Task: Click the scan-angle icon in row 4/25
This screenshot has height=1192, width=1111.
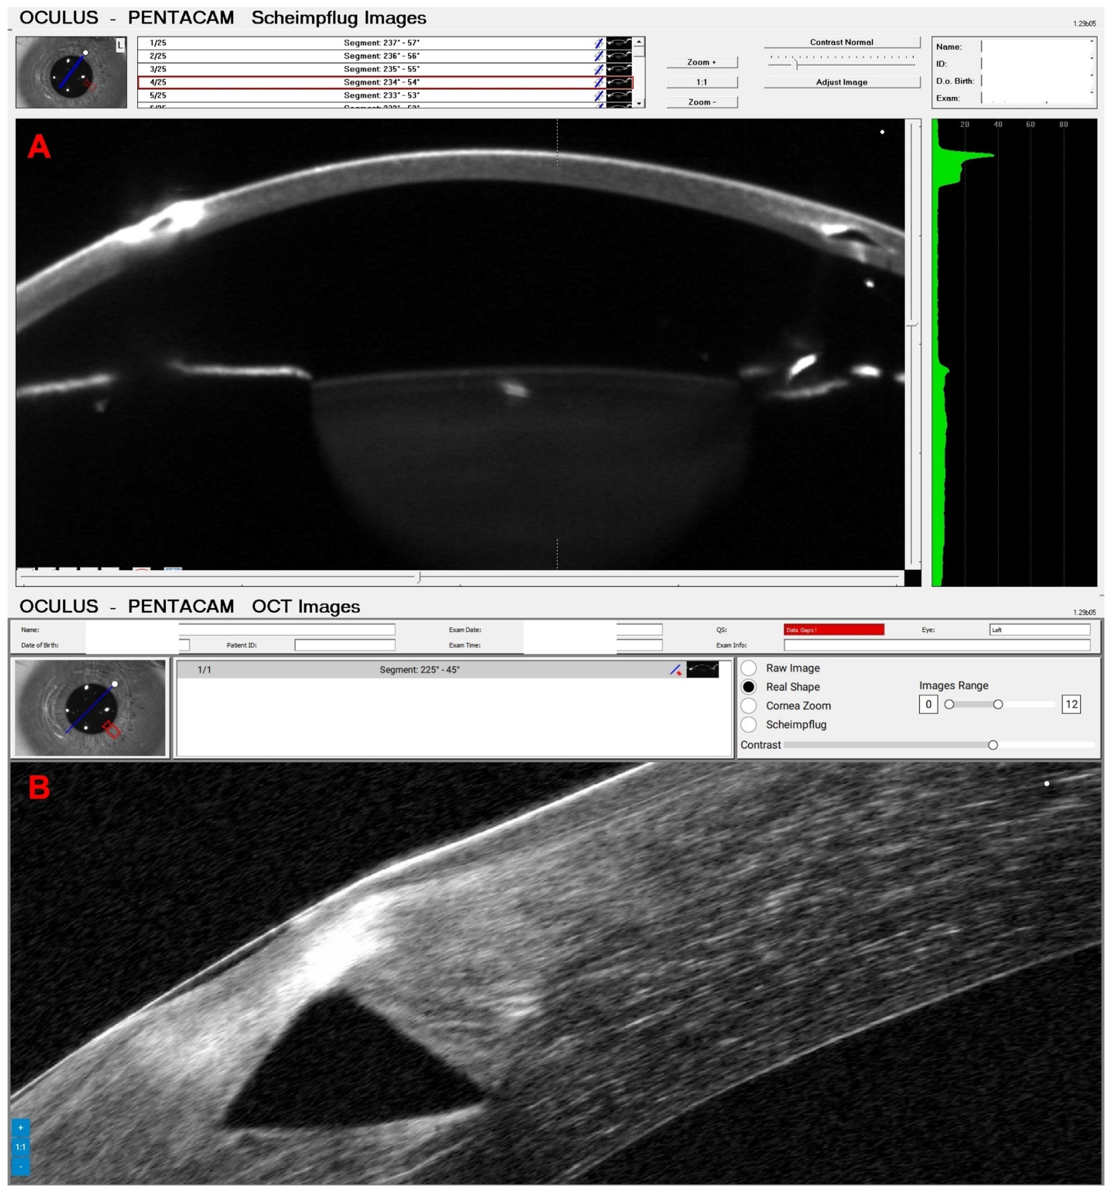Action: pyautogui.click(x=598, y=82)
